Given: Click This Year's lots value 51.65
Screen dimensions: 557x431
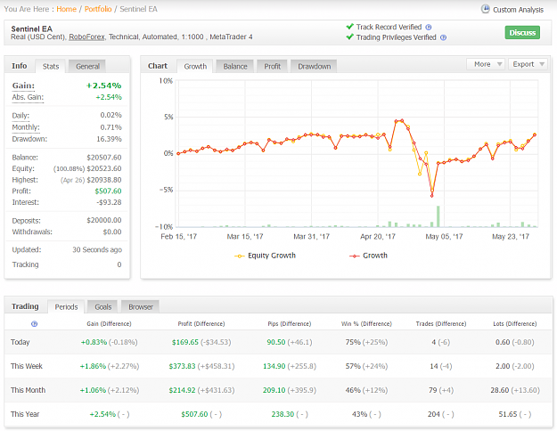Looking at the screenshot, I should pyautogui.click(x=508, y=414).
